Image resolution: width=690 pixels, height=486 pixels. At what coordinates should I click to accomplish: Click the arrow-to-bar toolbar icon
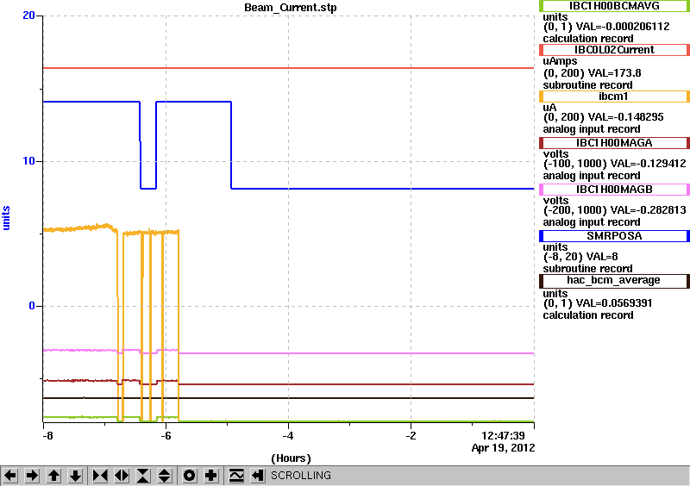[x=258, y=476]
